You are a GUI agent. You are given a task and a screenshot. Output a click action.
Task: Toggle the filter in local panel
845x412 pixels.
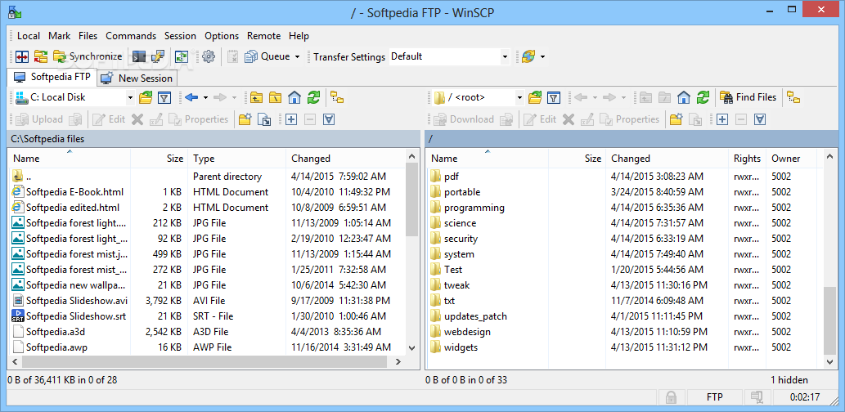point(164,97)
